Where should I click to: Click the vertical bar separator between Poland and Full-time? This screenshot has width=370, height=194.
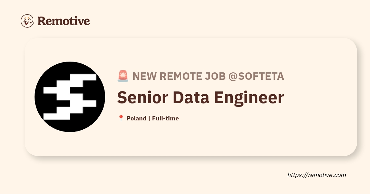pyautogui.click(x=149, y=118)
